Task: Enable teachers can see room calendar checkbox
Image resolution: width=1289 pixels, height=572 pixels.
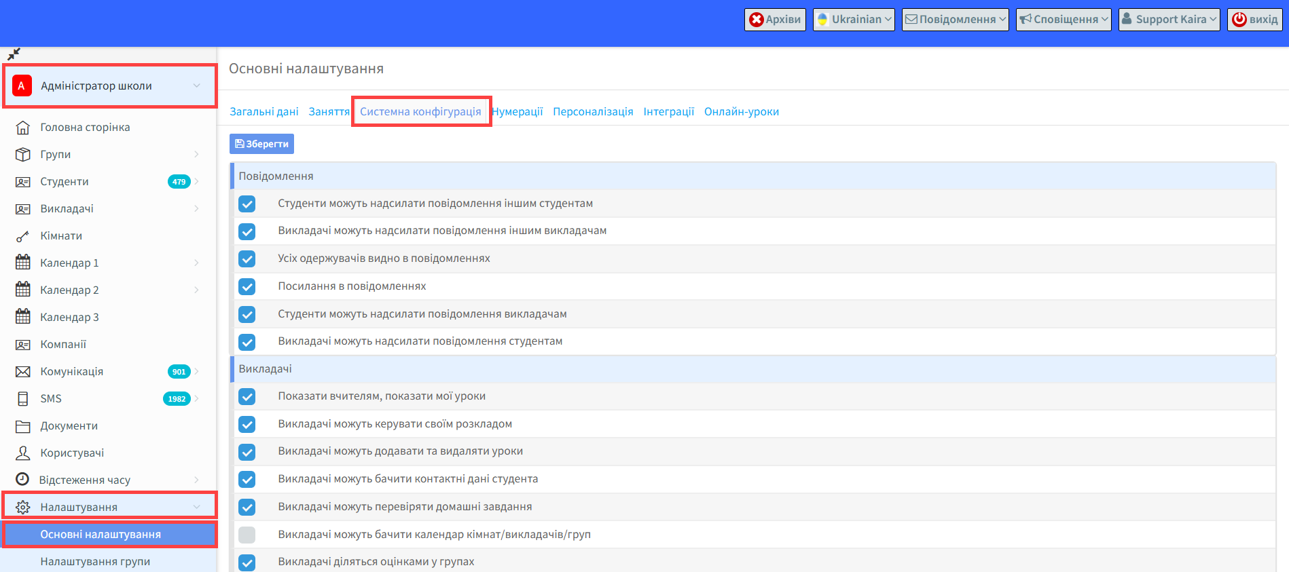Action: [247, 535]
